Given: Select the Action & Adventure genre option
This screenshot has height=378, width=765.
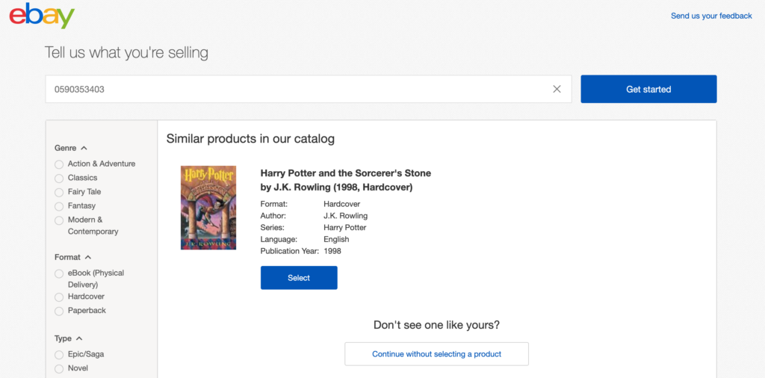Looking at the screenshot, I should [x=59, y=164].
